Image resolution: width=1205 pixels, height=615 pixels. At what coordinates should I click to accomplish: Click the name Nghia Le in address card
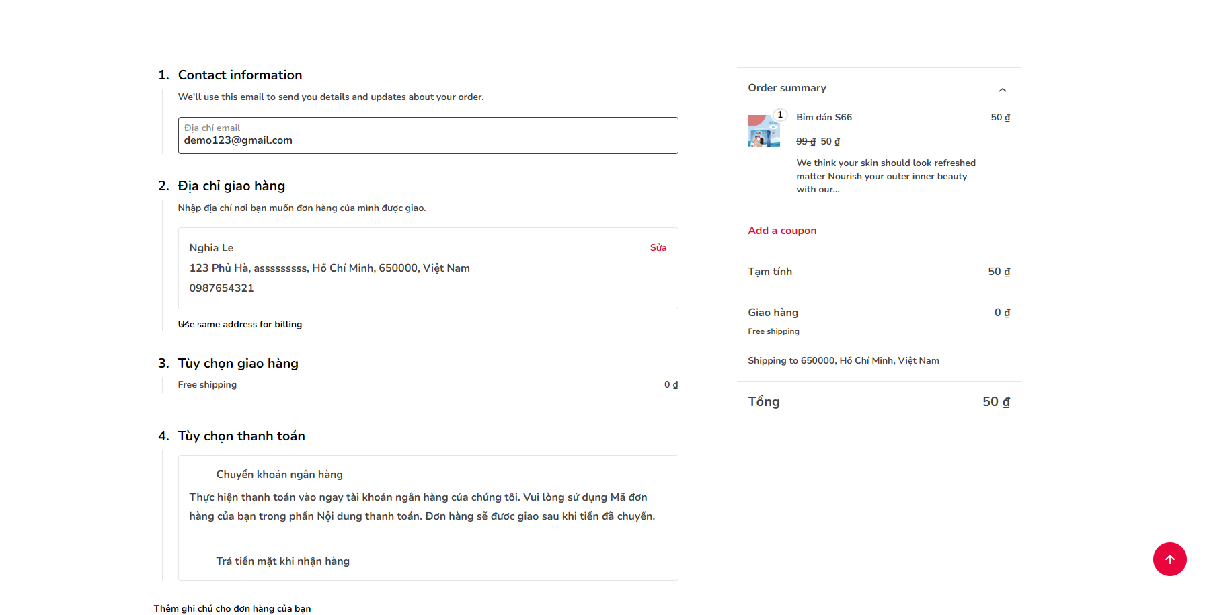[211, 248]
